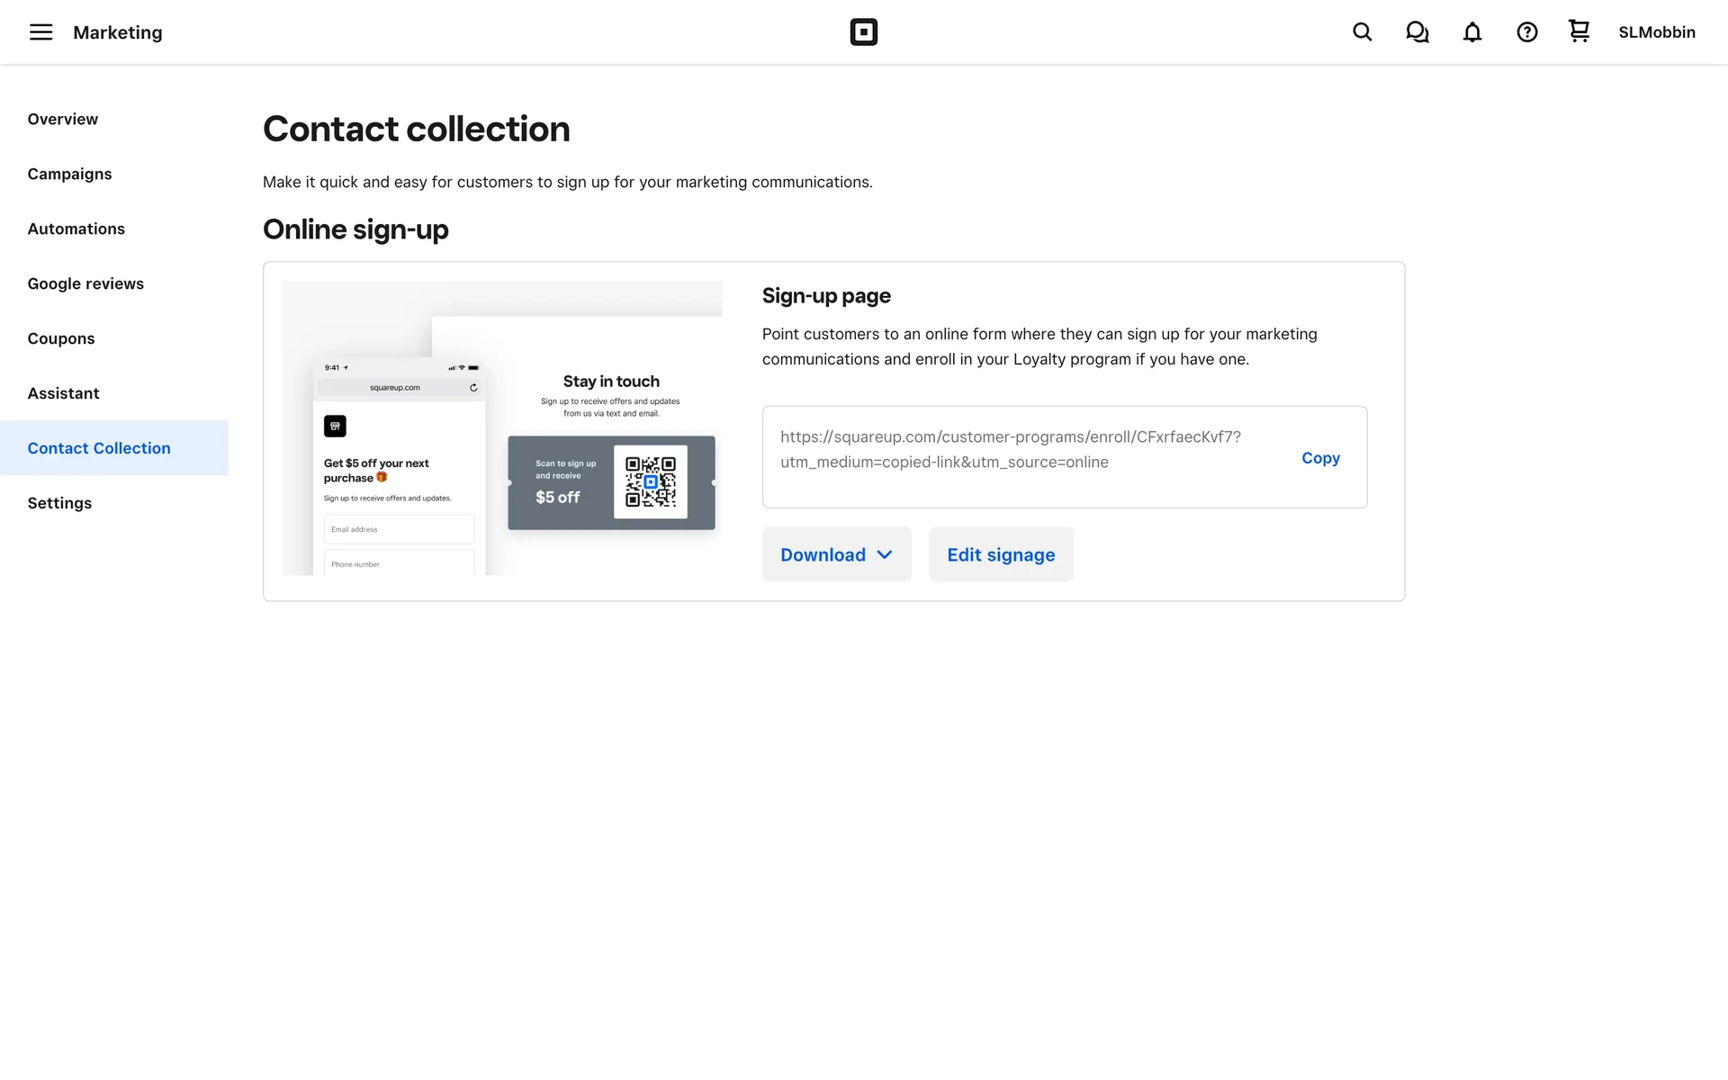Open the SLMobbin account menu
This screenshot has width=1728, height=1080.
click(x=1656, y=32)
